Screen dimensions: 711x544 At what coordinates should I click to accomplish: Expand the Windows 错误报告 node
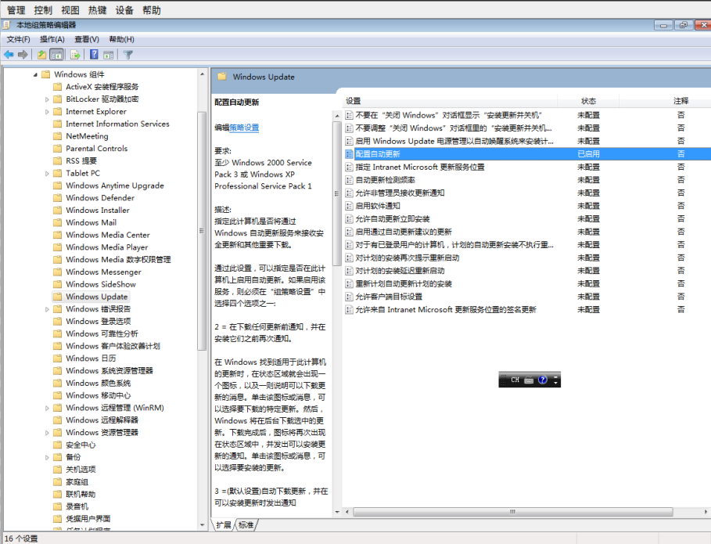pos(47,309)
